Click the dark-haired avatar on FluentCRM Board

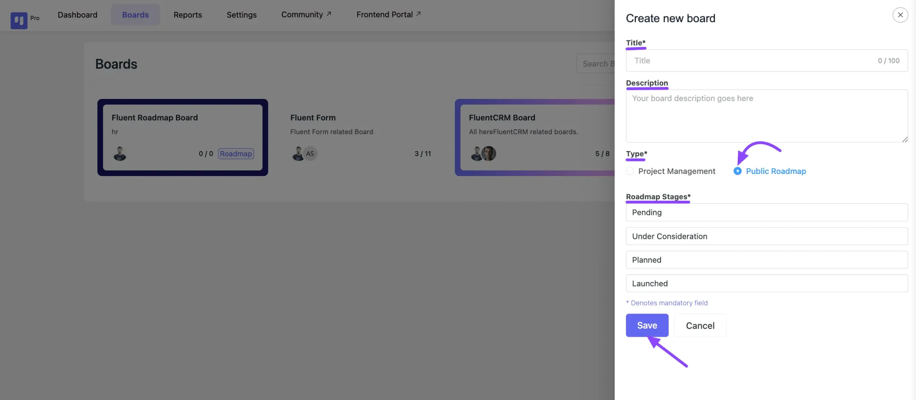(489, 154)
